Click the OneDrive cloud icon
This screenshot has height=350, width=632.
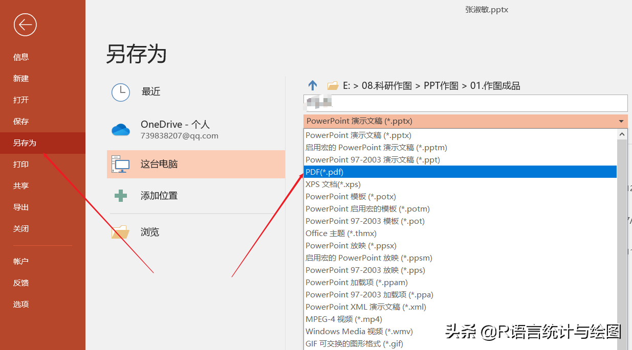[x=121, y=130]
